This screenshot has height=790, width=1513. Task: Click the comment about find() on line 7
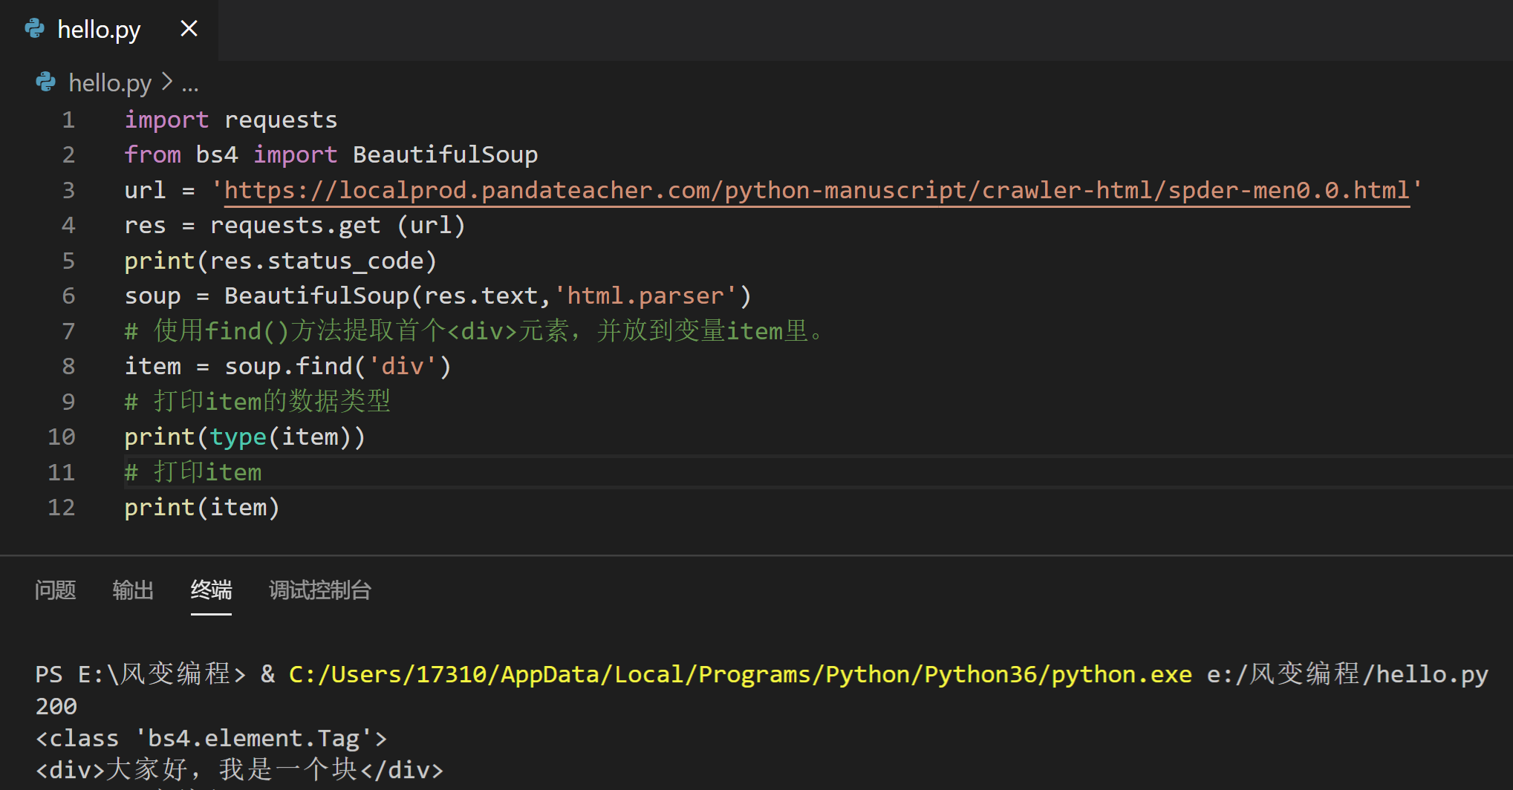475,330
